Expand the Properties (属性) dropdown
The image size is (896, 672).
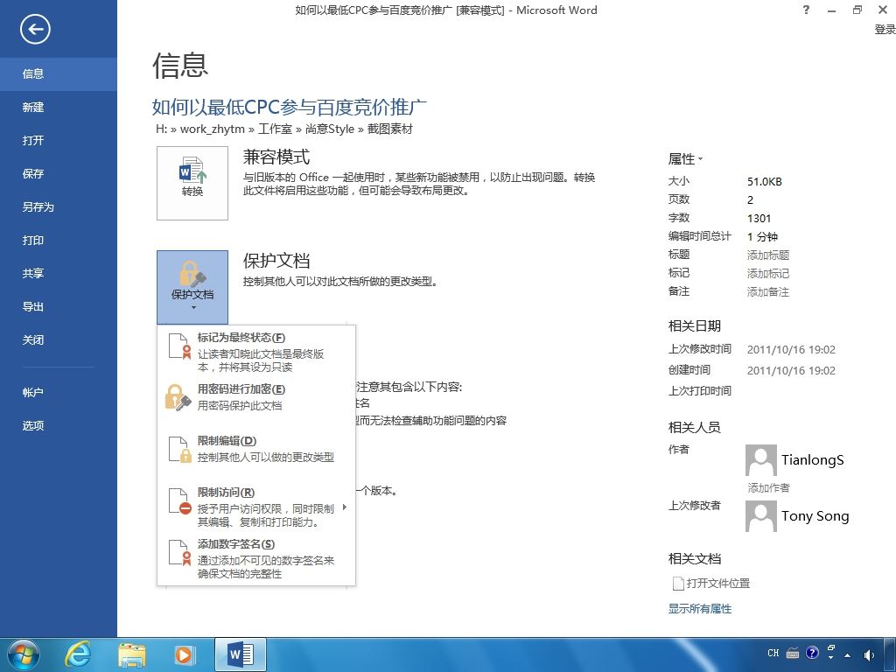685,159
